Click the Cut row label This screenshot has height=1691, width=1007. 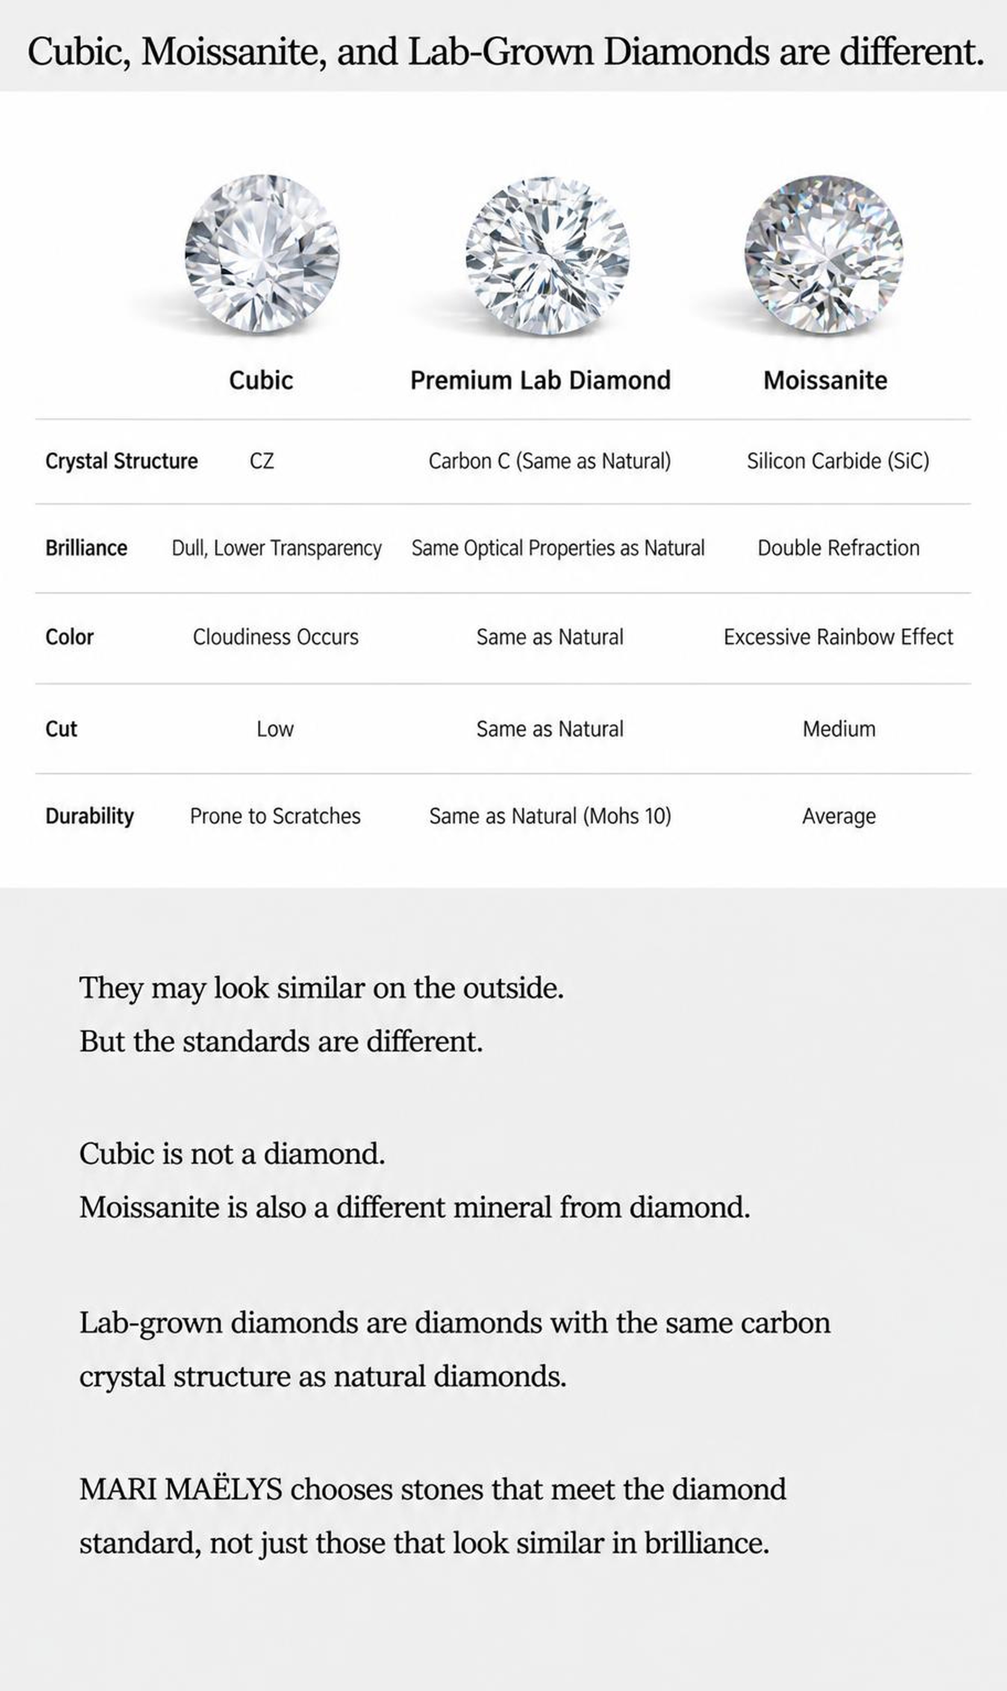click(x=61, y=729)
